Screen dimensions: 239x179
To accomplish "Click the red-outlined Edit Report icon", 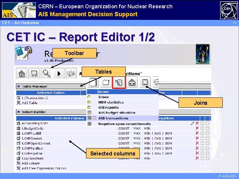I will (119, 82).
